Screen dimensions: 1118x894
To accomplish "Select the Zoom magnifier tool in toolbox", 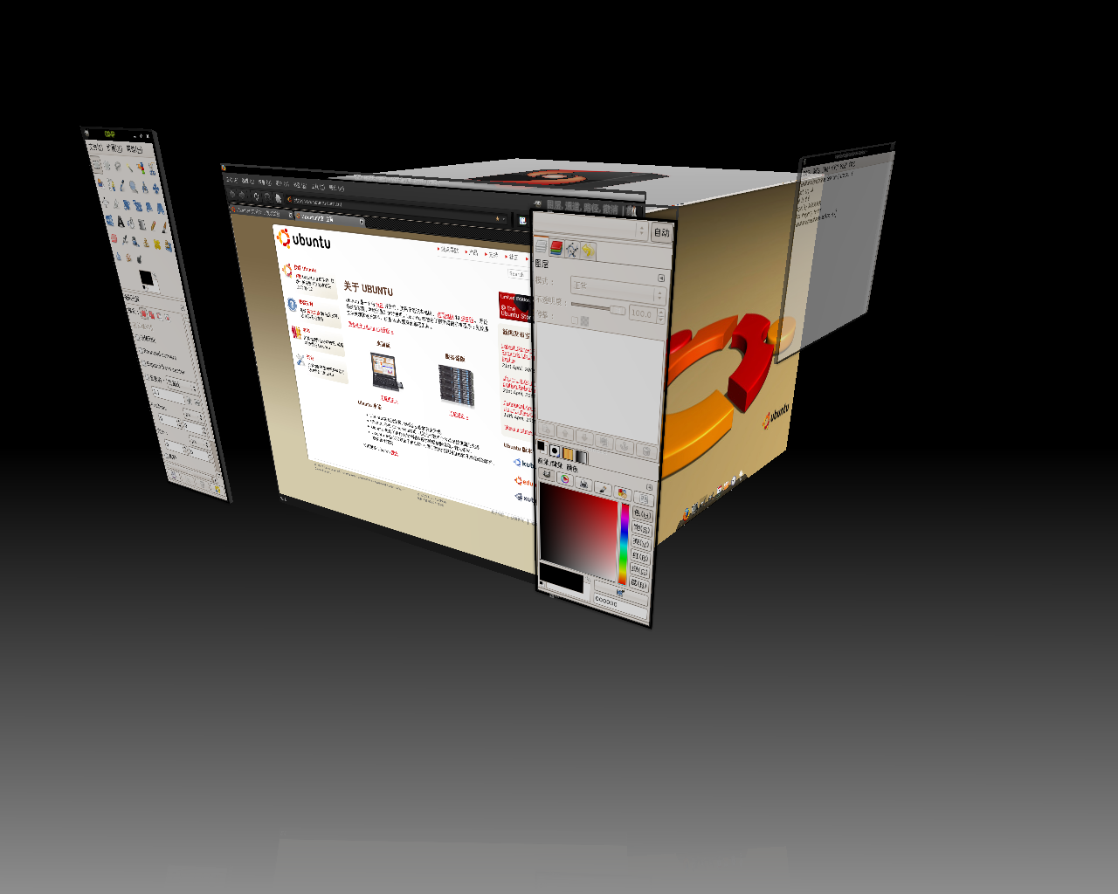I will 133,186.
